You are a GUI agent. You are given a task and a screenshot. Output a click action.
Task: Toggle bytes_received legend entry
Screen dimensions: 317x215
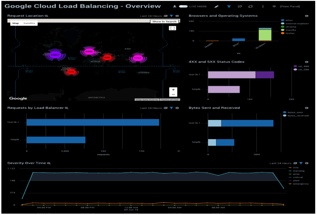click(296, 116)
